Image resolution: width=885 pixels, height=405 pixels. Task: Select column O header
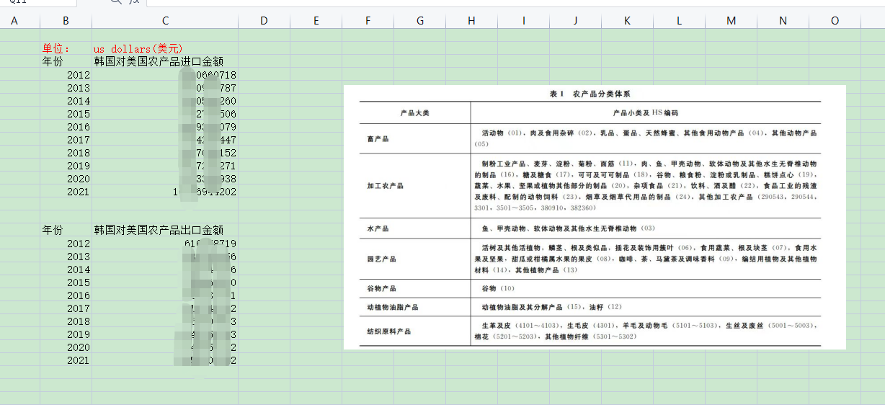tap(835, 21)
